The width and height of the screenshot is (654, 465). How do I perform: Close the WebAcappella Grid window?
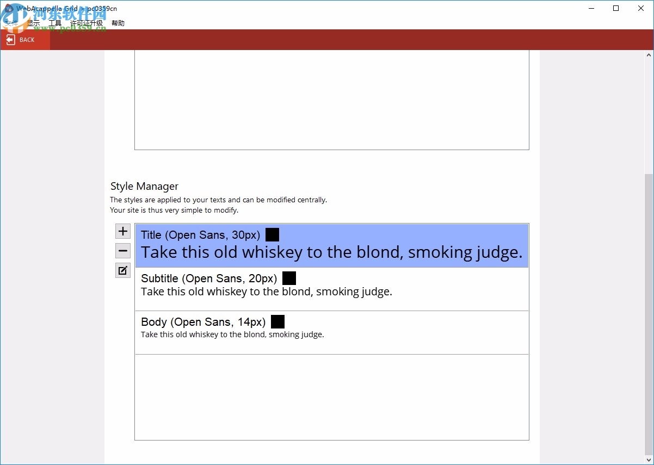tap(641, 8)
